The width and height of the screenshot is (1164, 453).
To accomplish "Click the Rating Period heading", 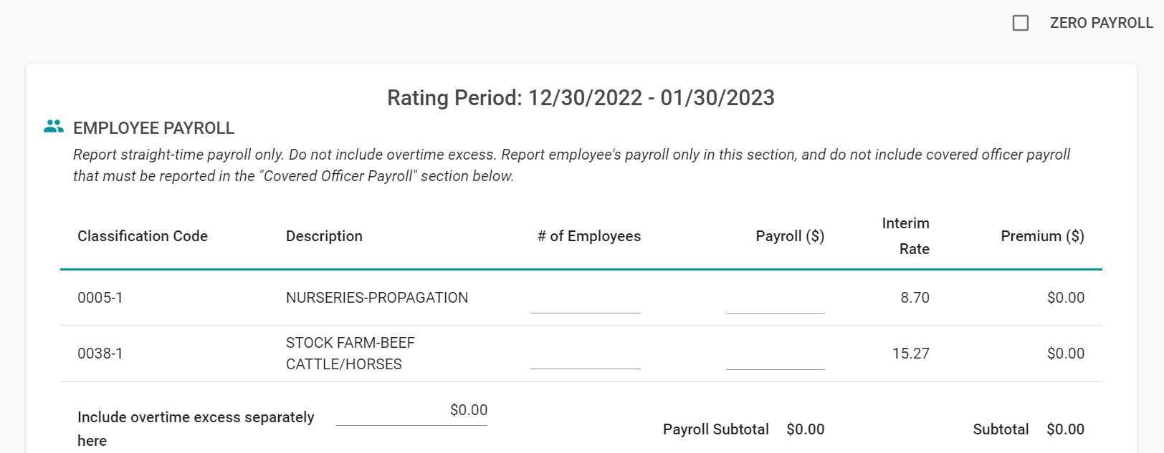I will click(x=581, y=98).
